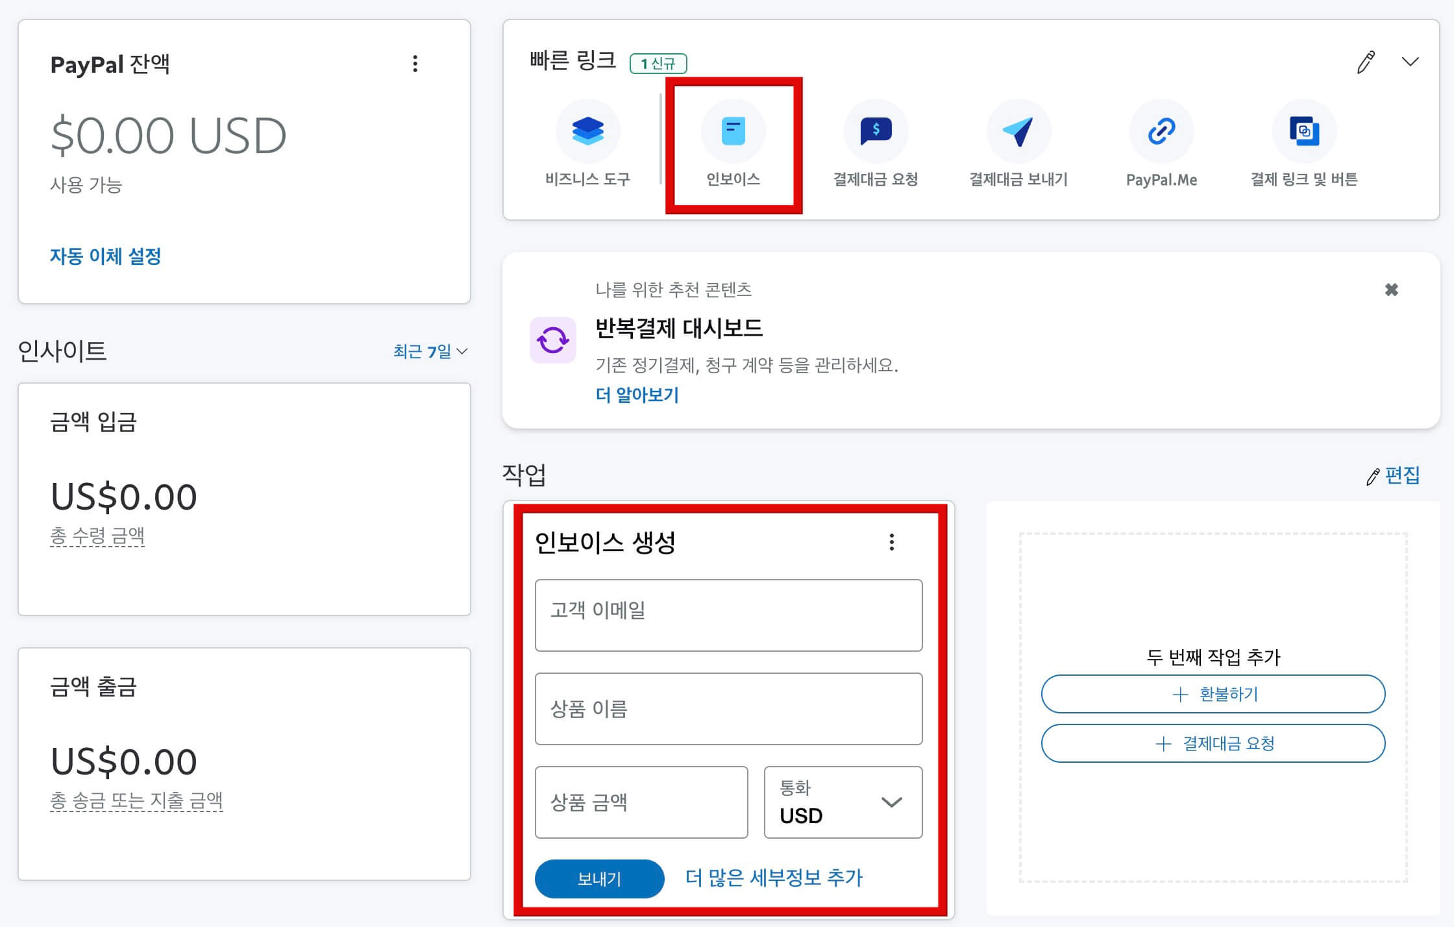Click the 인사이트 section heading
The image size is (1454, 927).
click(62, 351)
